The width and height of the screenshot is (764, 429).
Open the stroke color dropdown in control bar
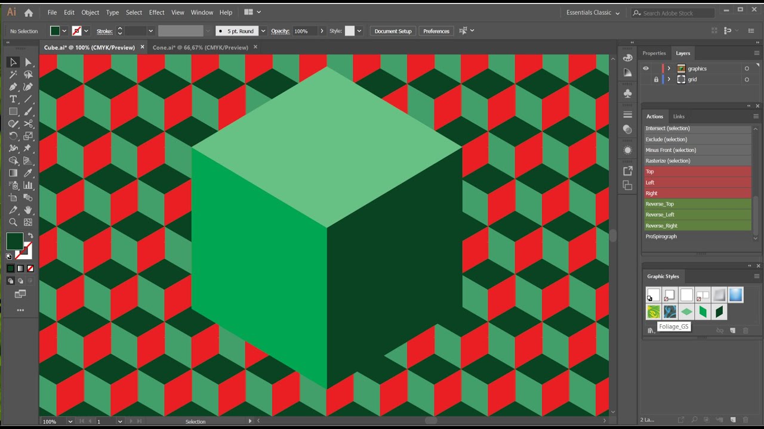click(x=86, y=31)
